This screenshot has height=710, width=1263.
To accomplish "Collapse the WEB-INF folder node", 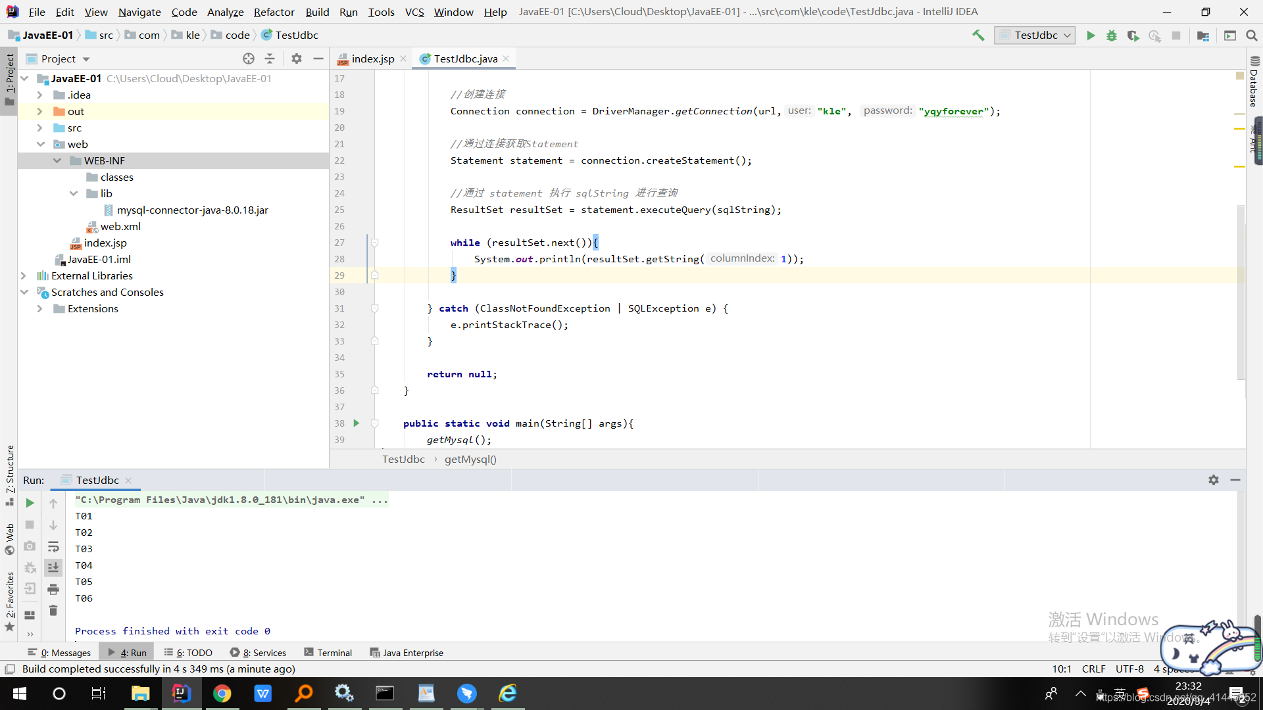I will (57, 160).
